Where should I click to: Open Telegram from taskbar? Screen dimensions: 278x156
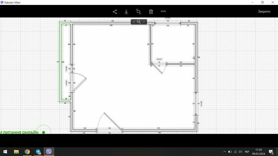click(38, 152)
